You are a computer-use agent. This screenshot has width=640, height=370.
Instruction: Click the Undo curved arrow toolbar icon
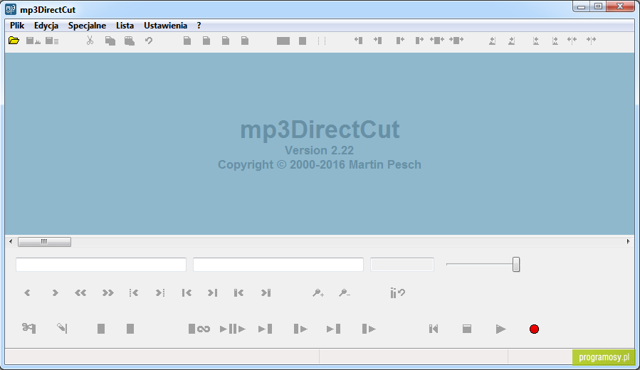(149, 41)
